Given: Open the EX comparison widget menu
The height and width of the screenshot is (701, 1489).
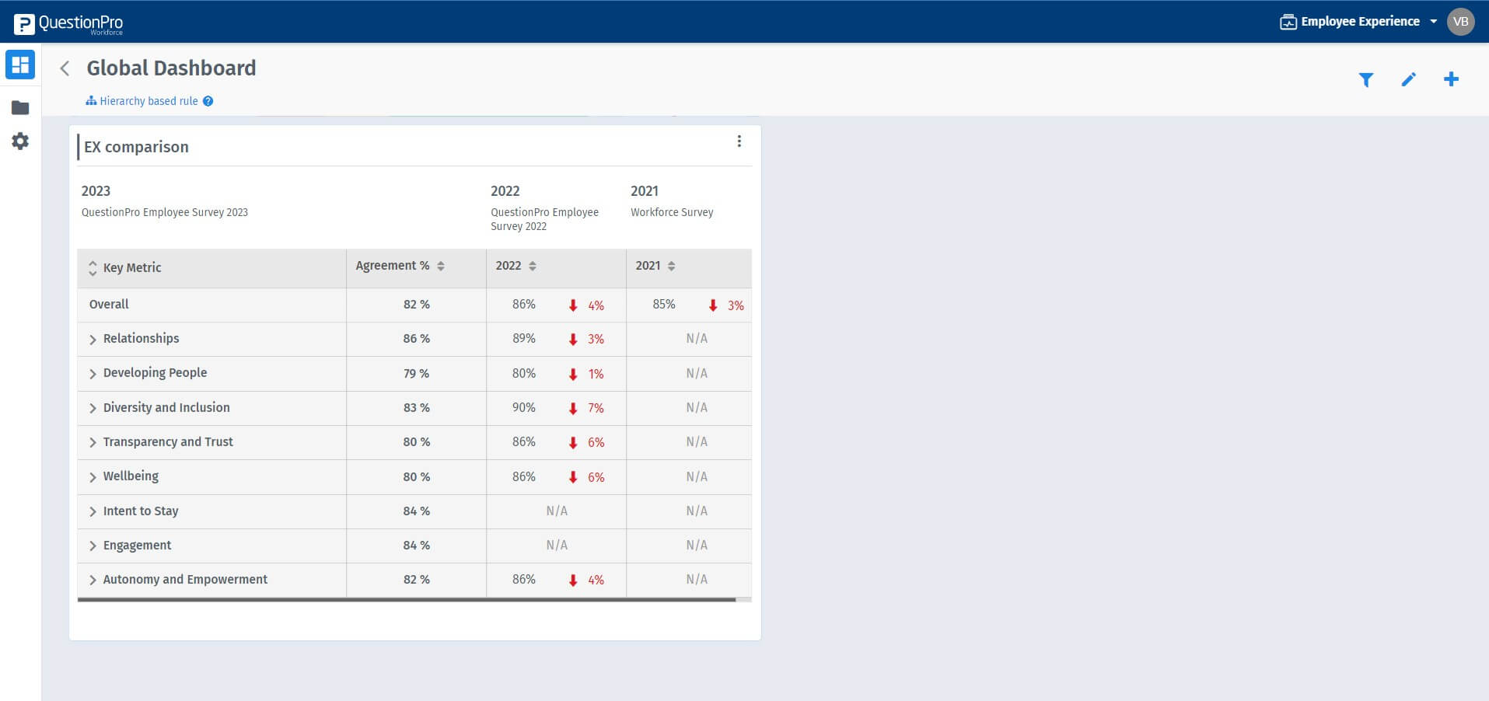Looking at the screenshot, I should [x=739, y=141].
